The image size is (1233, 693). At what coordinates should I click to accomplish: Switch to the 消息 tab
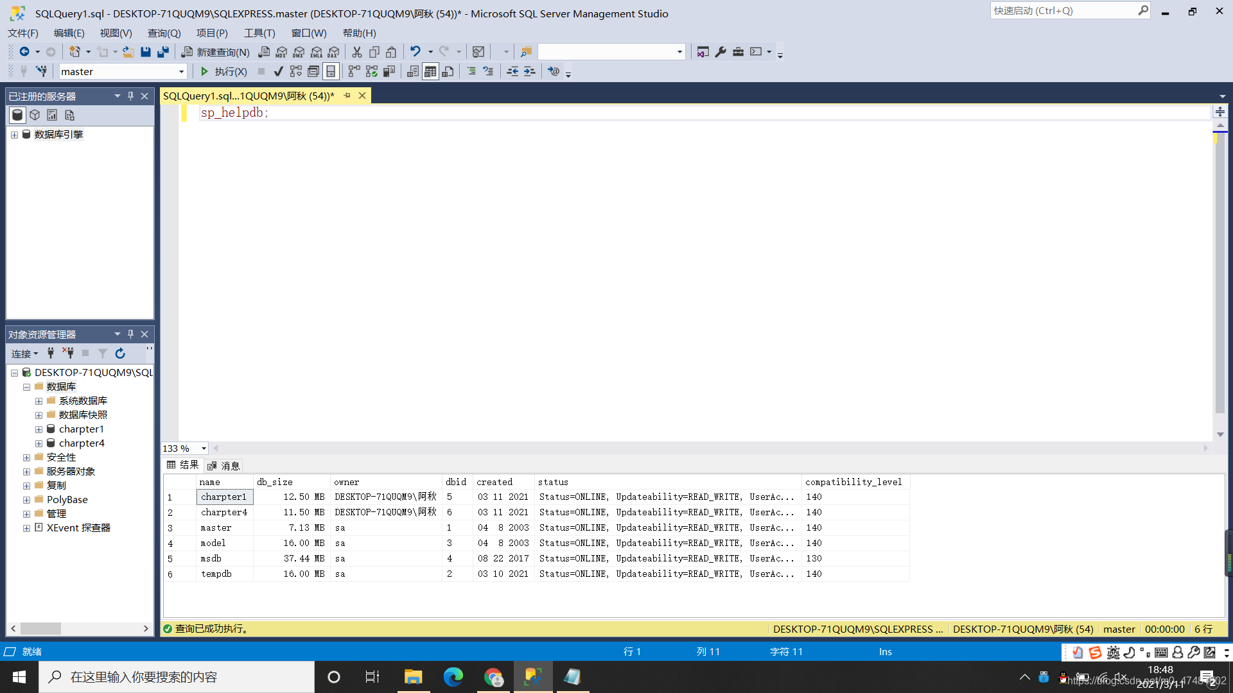tap(224, 466)
